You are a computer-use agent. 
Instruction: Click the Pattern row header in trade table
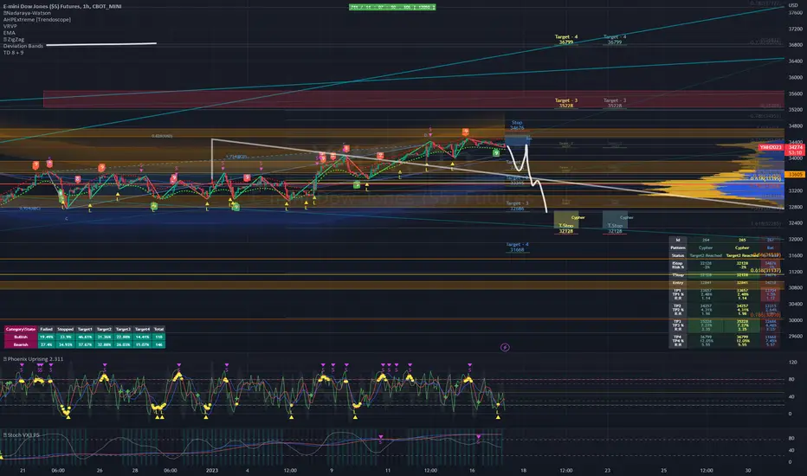pos(678,248)
